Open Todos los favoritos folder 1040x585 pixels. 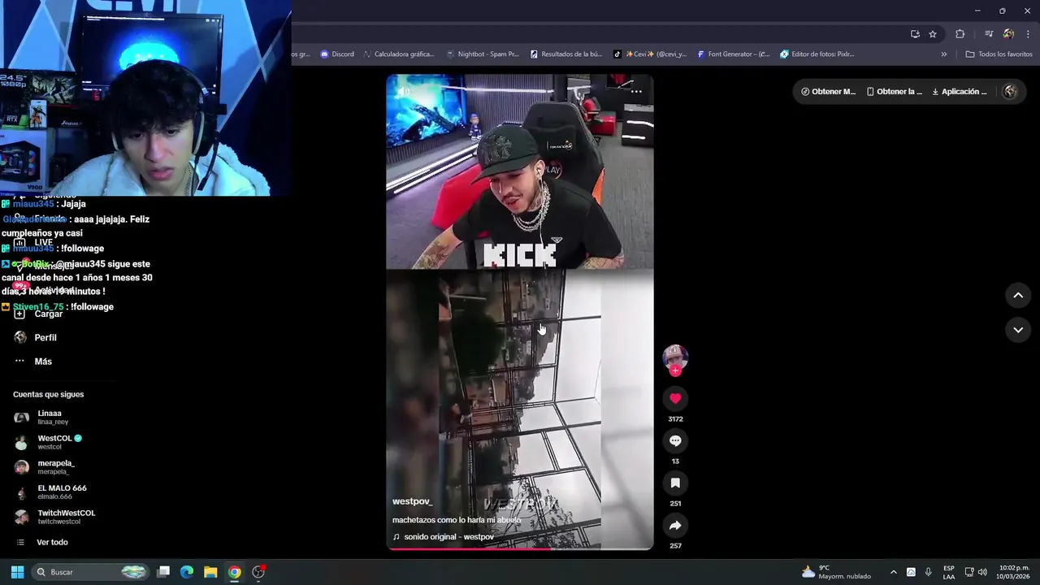pyautogui.click(x=999, y=54)
